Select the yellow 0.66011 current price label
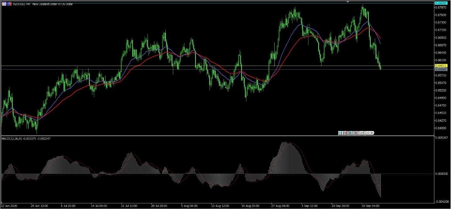 pos(442,65)
